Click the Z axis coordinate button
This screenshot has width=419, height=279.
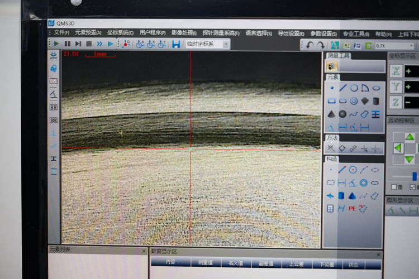[396, 102]
